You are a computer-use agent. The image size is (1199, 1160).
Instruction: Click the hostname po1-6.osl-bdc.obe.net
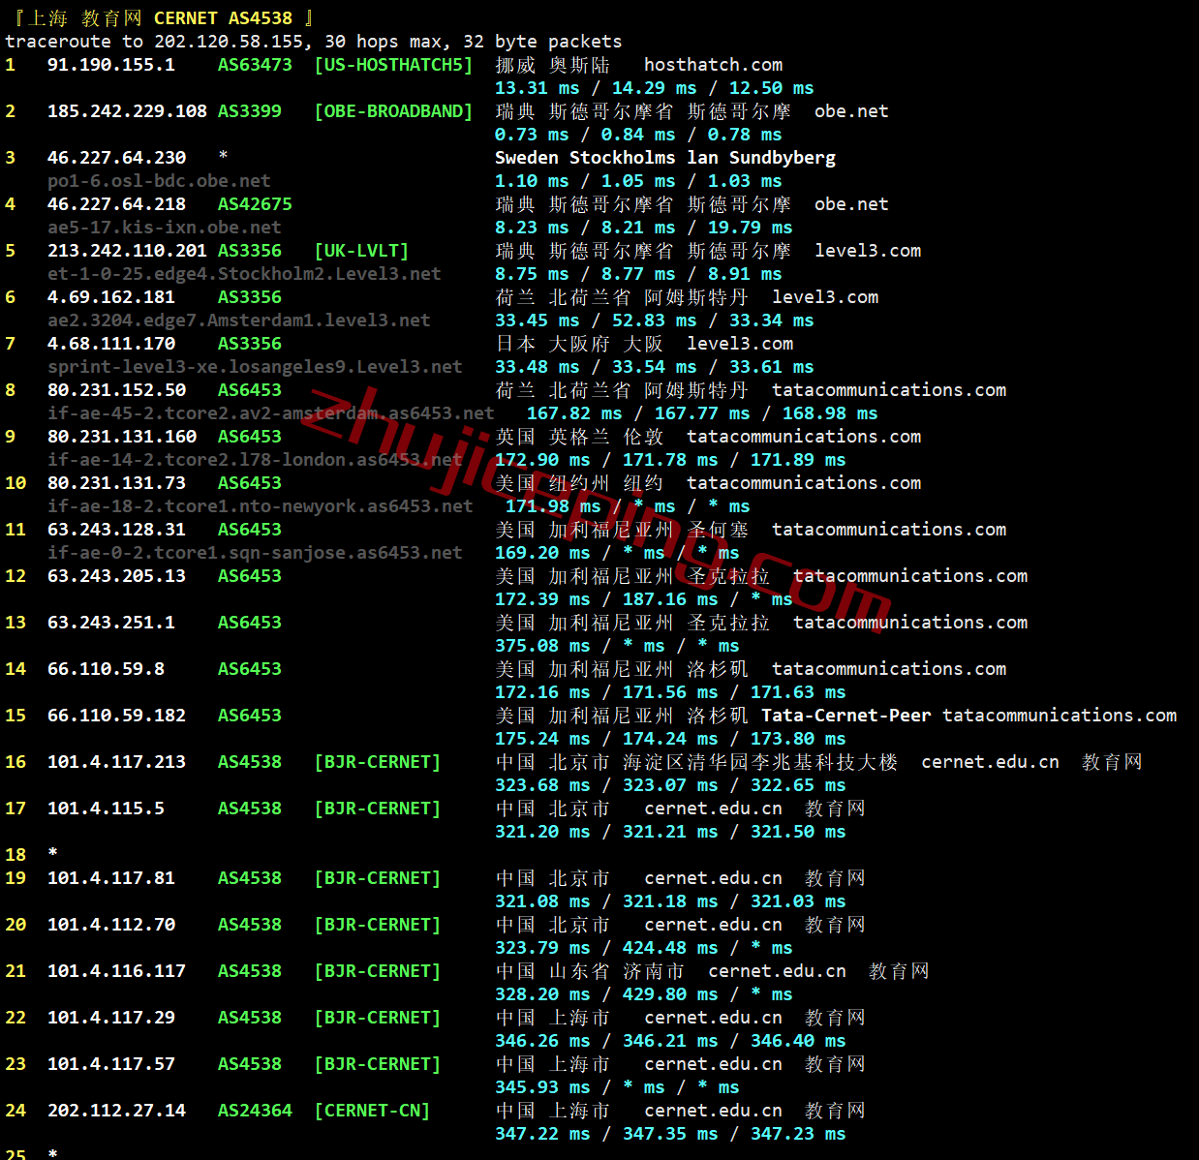point(159,181)
